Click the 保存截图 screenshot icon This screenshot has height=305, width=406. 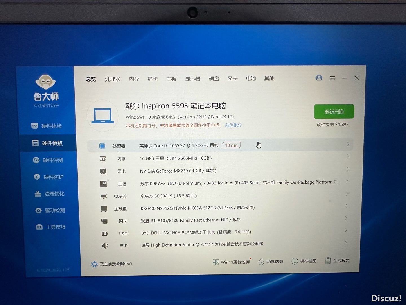pos(295,261)
